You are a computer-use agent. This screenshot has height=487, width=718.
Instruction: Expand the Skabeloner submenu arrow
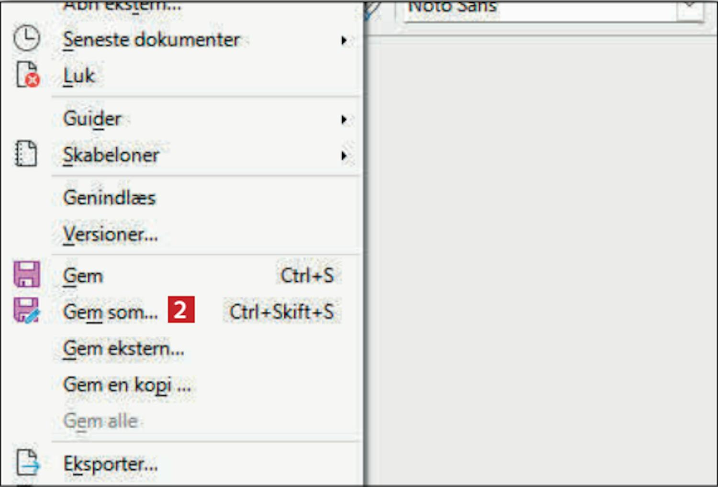coord(344,155)
